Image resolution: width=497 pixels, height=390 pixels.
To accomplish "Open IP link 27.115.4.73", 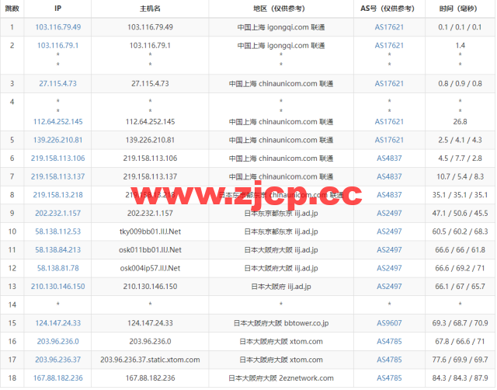I will [x=58, y=84].
